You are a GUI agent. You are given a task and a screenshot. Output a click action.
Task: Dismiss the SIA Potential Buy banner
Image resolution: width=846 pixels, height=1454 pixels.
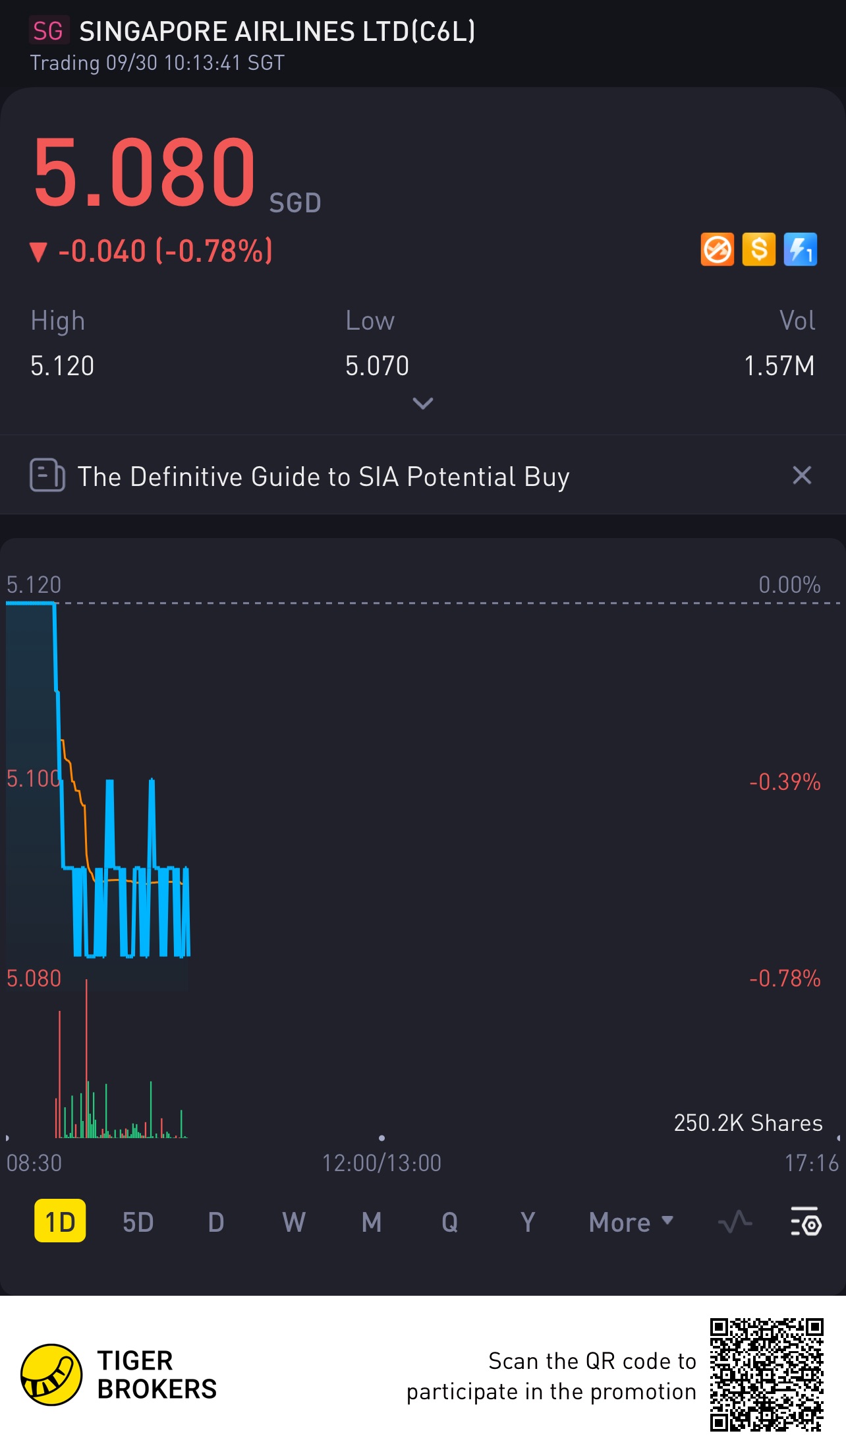tap(801, 475)
